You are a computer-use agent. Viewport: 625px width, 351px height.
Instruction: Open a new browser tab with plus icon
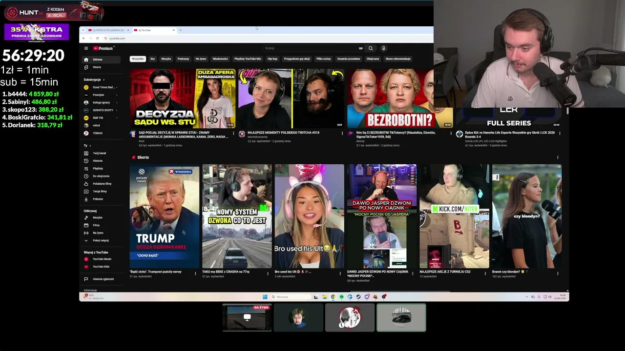(x=181, y=30)
